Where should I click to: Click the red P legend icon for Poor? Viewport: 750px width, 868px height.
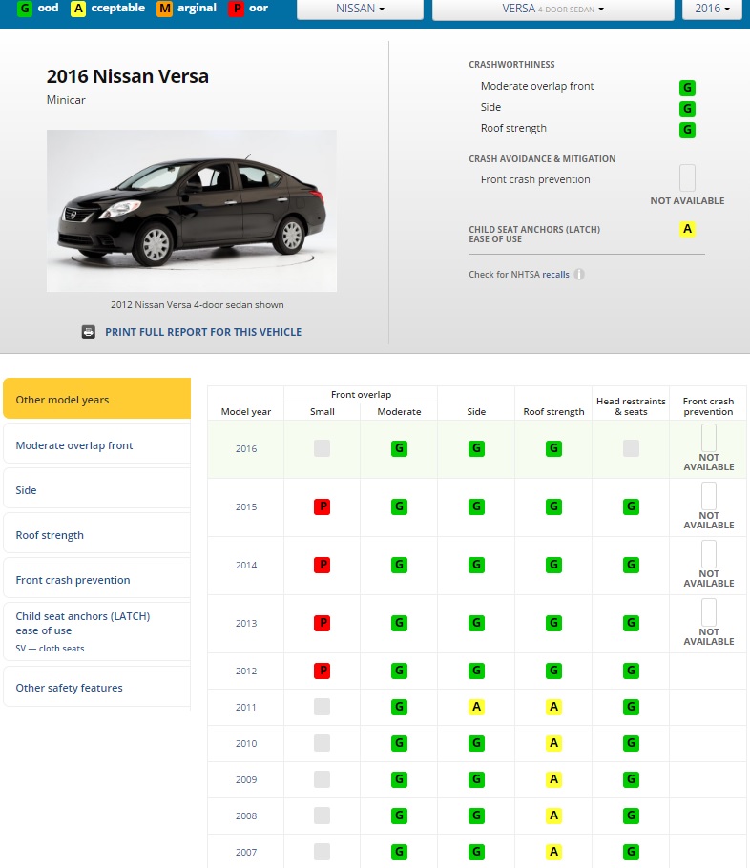click(x=237, y=9)
